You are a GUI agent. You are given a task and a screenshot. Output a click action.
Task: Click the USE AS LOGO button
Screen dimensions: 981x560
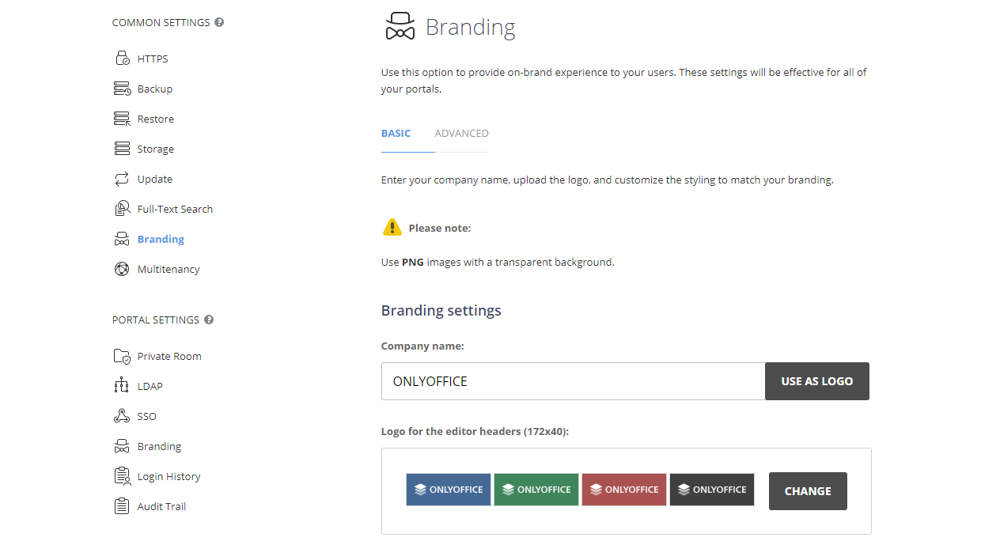816,380
